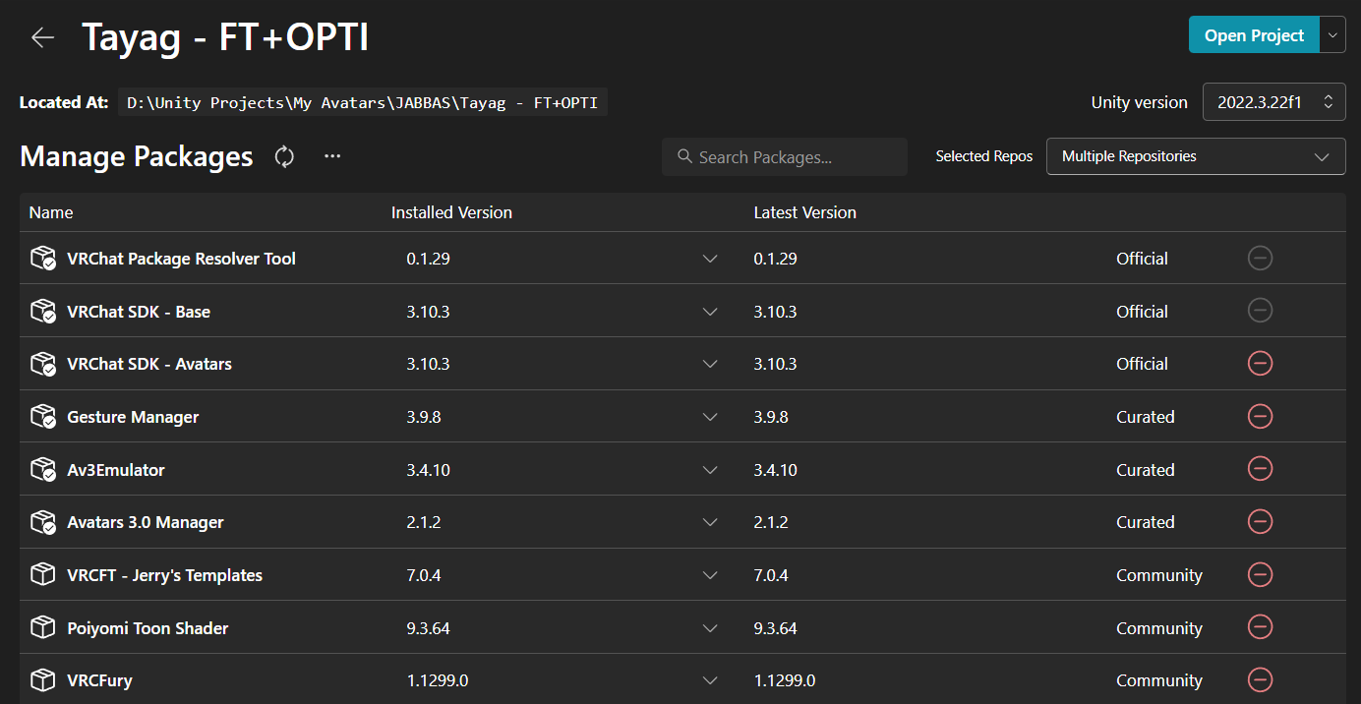Expand version dropdown for VRChat Package Resolver Tool
The image size is (1361, 704).
click(x=711, y=259)
